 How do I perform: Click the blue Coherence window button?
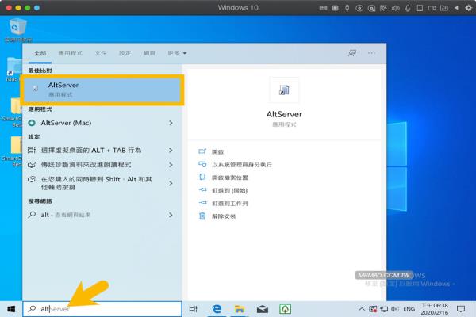click(x=36, y=8)
